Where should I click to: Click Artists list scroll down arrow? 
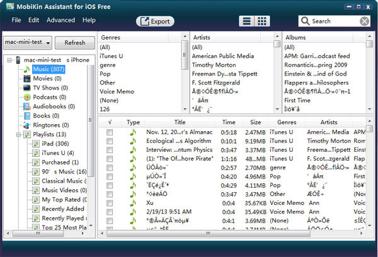click(x=277, y=109)
